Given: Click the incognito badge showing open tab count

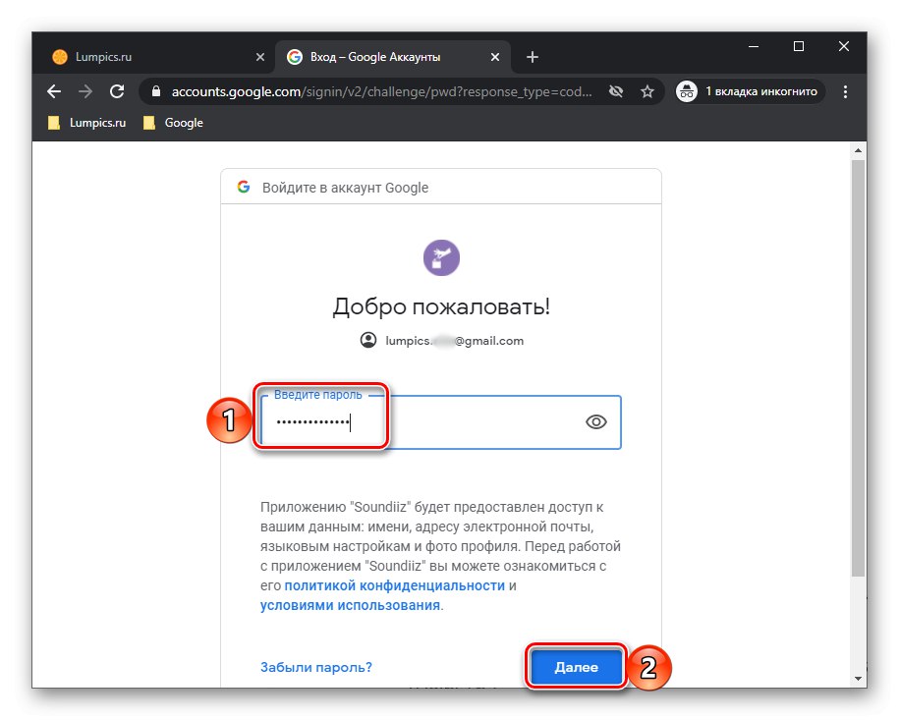Looking at the screenshot, I should point(749,90).
